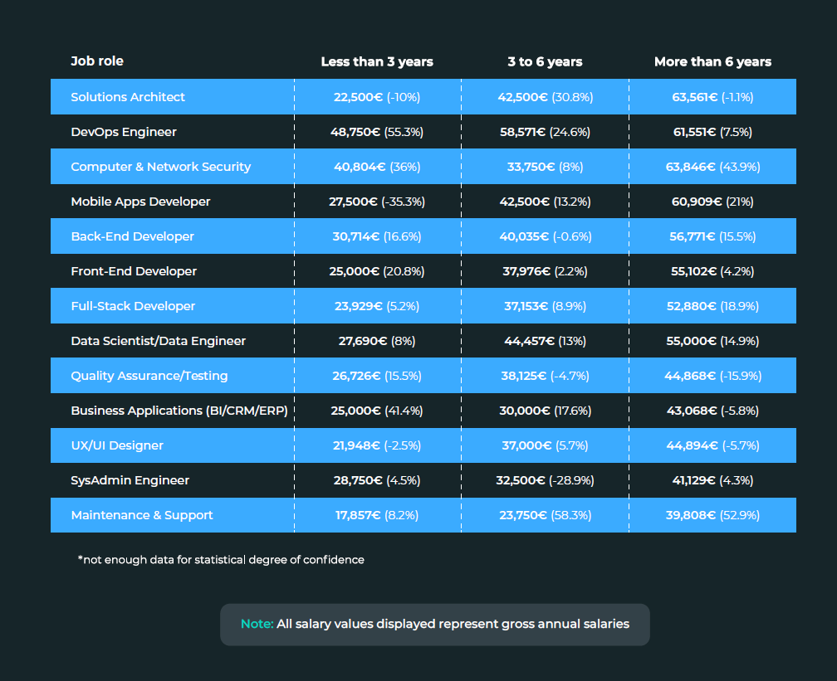The width and height of the screenshot is (837, 681).
Task: Click the 40,035€ (-0.6%) cell
Action: pyautogui.click(x=545, y=236)
